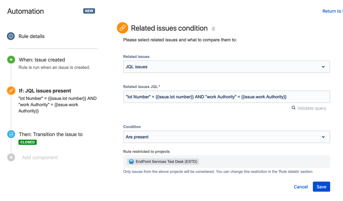Click inside the Related issues JQL field
Screen dimensions: 343x201
[x=226, y=97]
